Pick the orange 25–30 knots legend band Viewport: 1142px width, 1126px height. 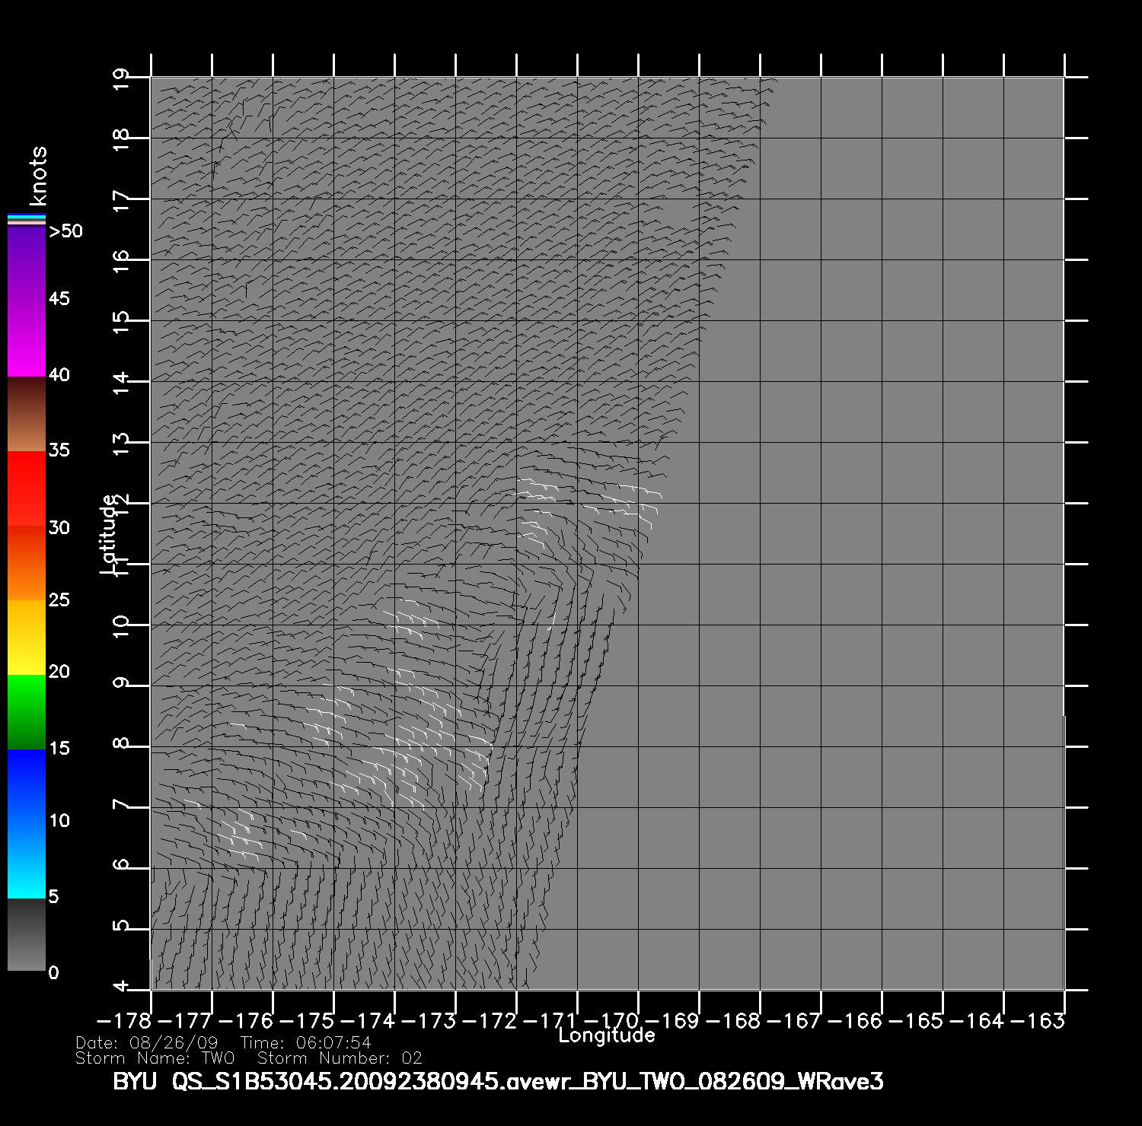pyautogui.click(x=27, y=563)
